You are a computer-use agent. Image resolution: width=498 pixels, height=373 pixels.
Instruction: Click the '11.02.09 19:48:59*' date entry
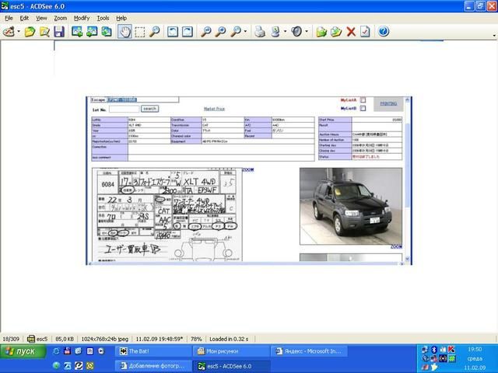160,339
